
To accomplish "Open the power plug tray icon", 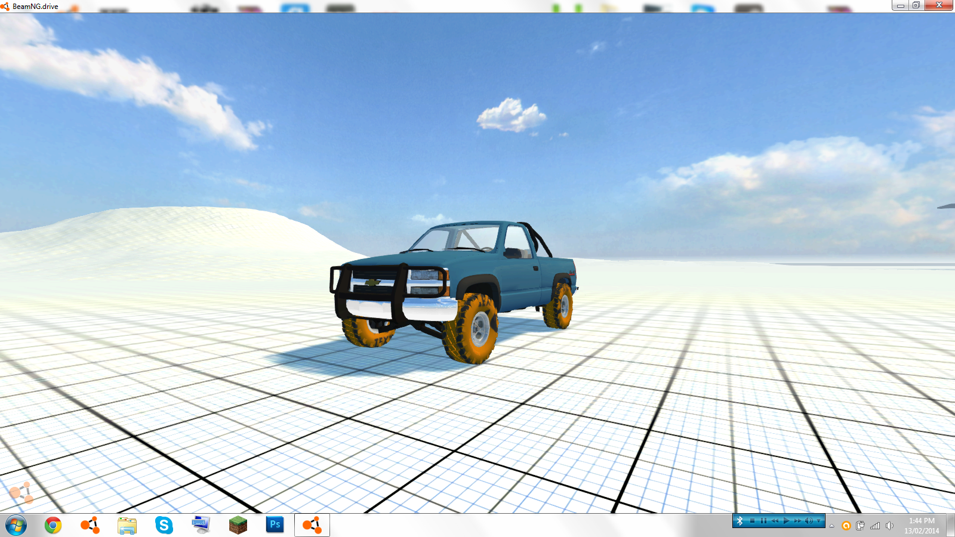I will pos(860,526).
